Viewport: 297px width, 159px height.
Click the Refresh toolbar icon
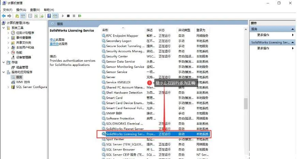(36, 16)
